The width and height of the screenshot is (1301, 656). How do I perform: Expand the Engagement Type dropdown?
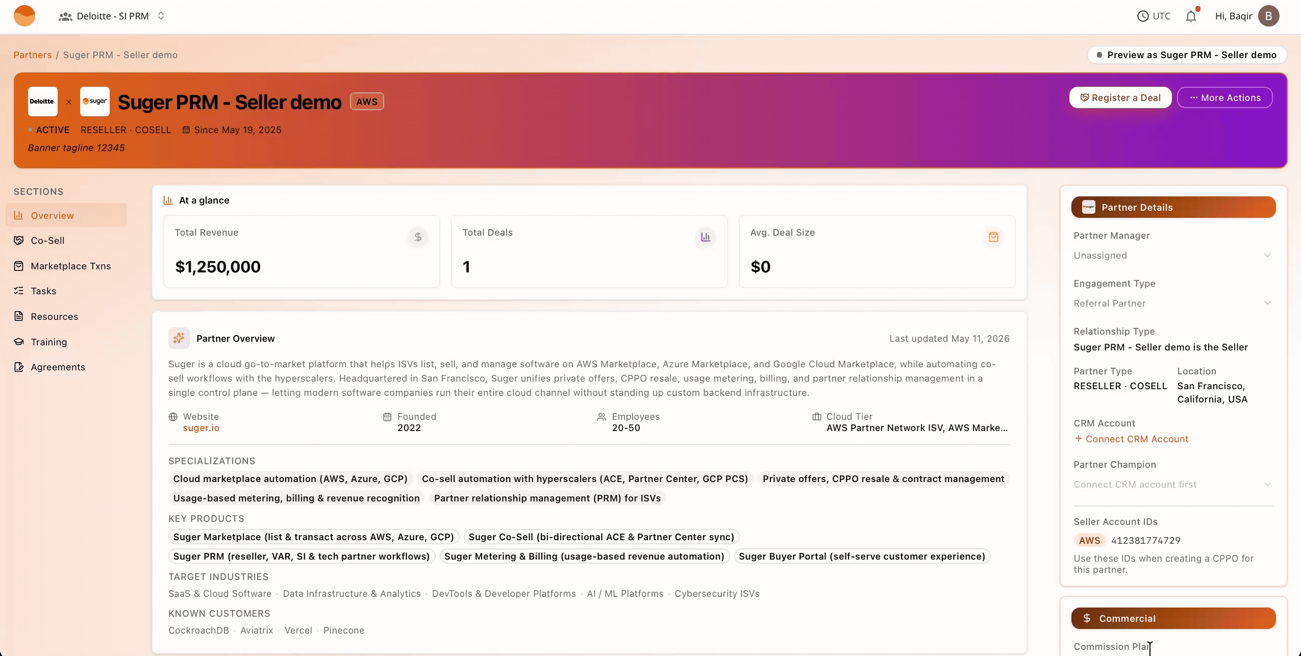pos(1172,304)
